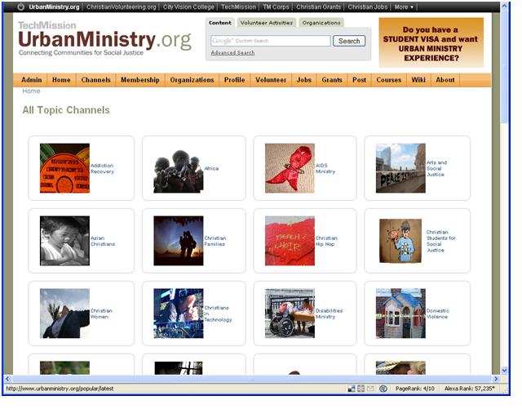Click into the Google Custom Search field
The height and width of the screenshot is (418, 522).
pos(270,41)
